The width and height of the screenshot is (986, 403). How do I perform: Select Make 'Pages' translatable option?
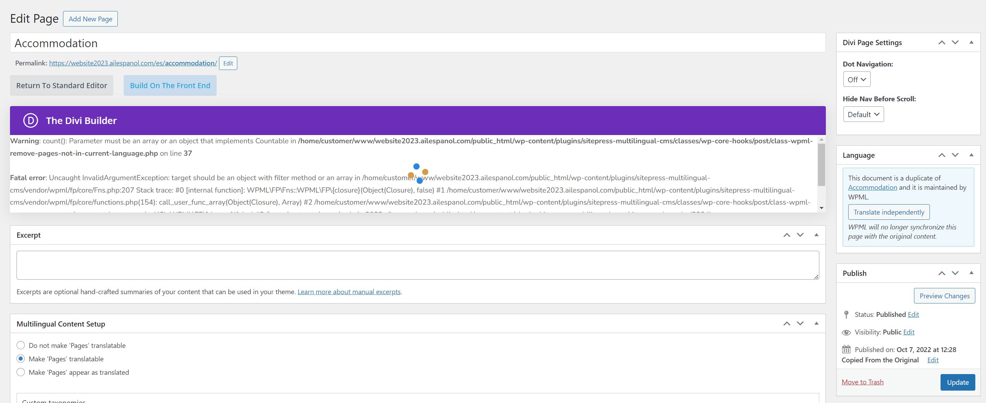tap(21, 359)
